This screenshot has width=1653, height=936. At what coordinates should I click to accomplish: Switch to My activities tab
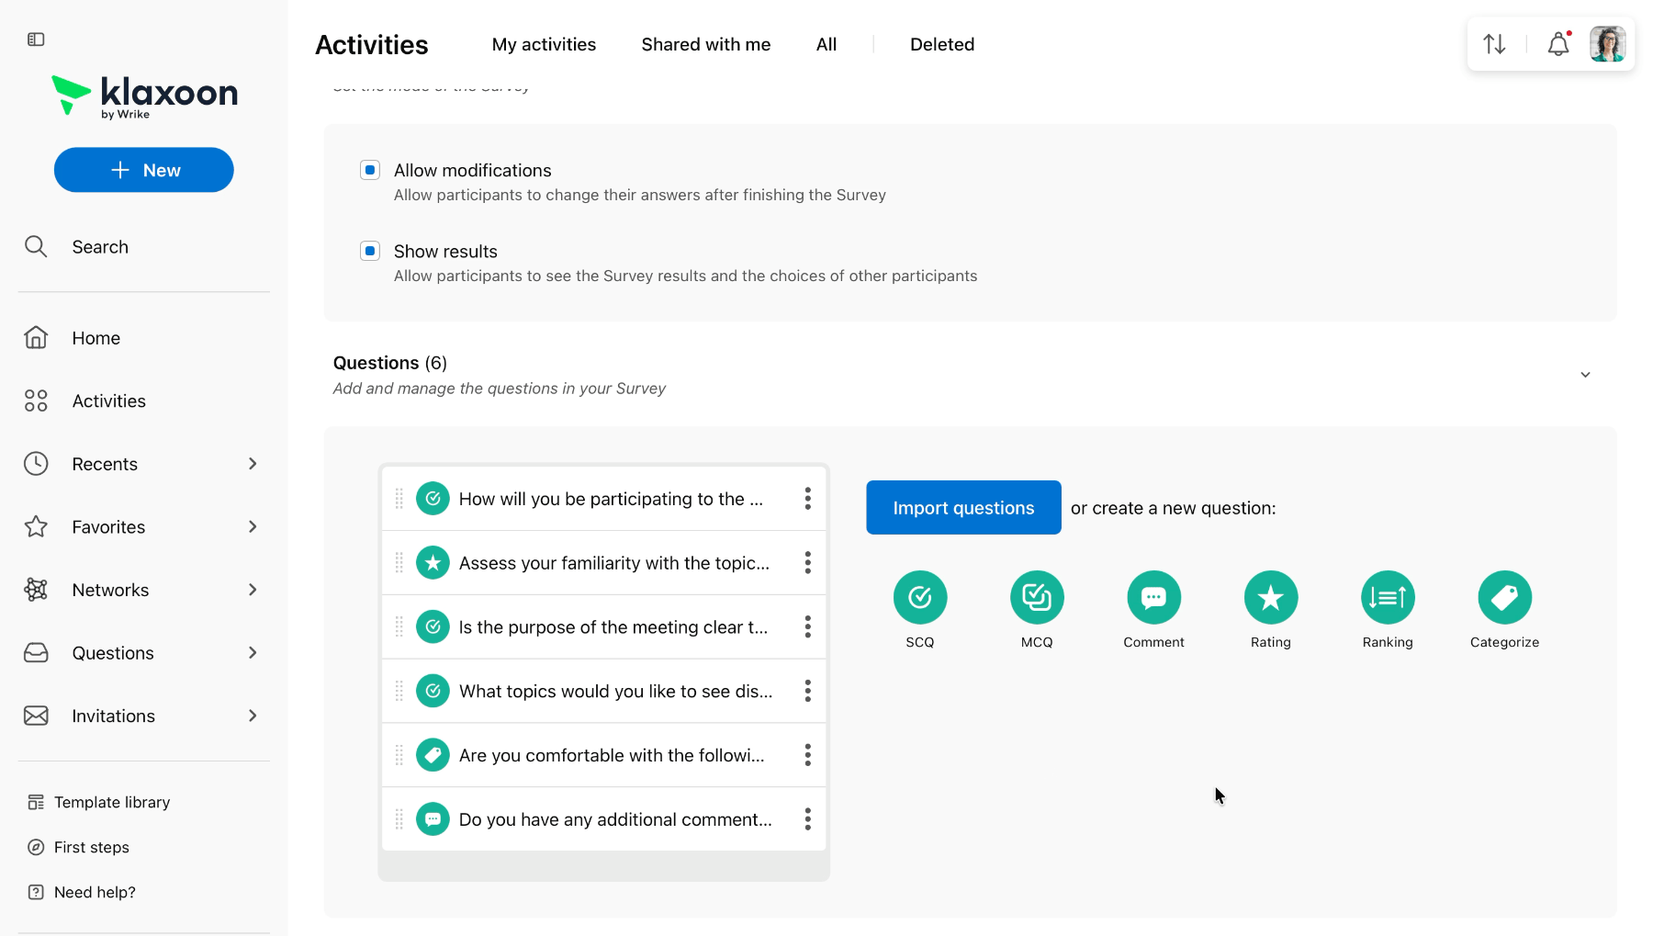click(x=544, y=44)
